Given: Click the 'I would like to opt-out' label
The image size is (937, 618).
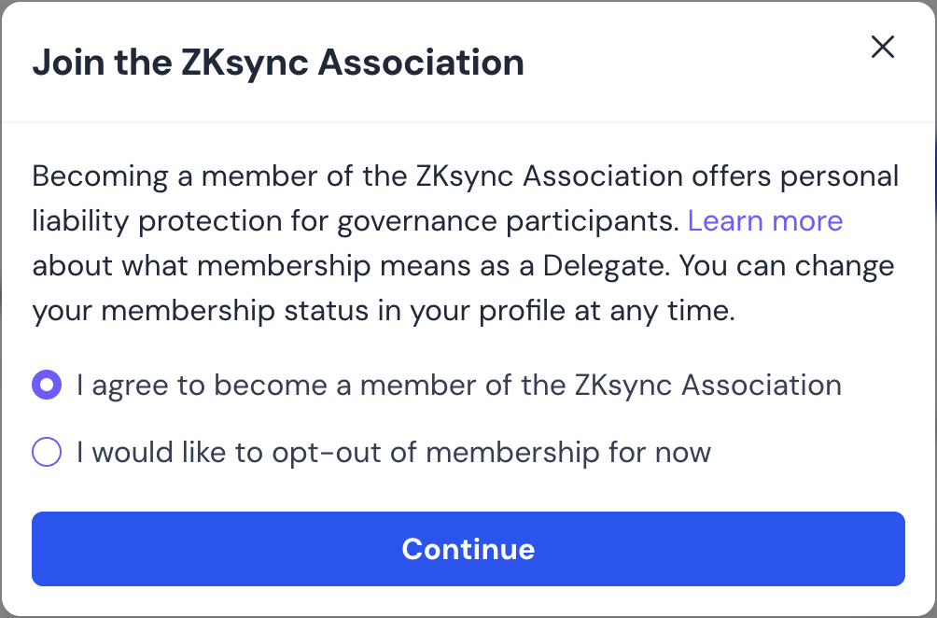Looking at the screenshot, I should [394, 453].
